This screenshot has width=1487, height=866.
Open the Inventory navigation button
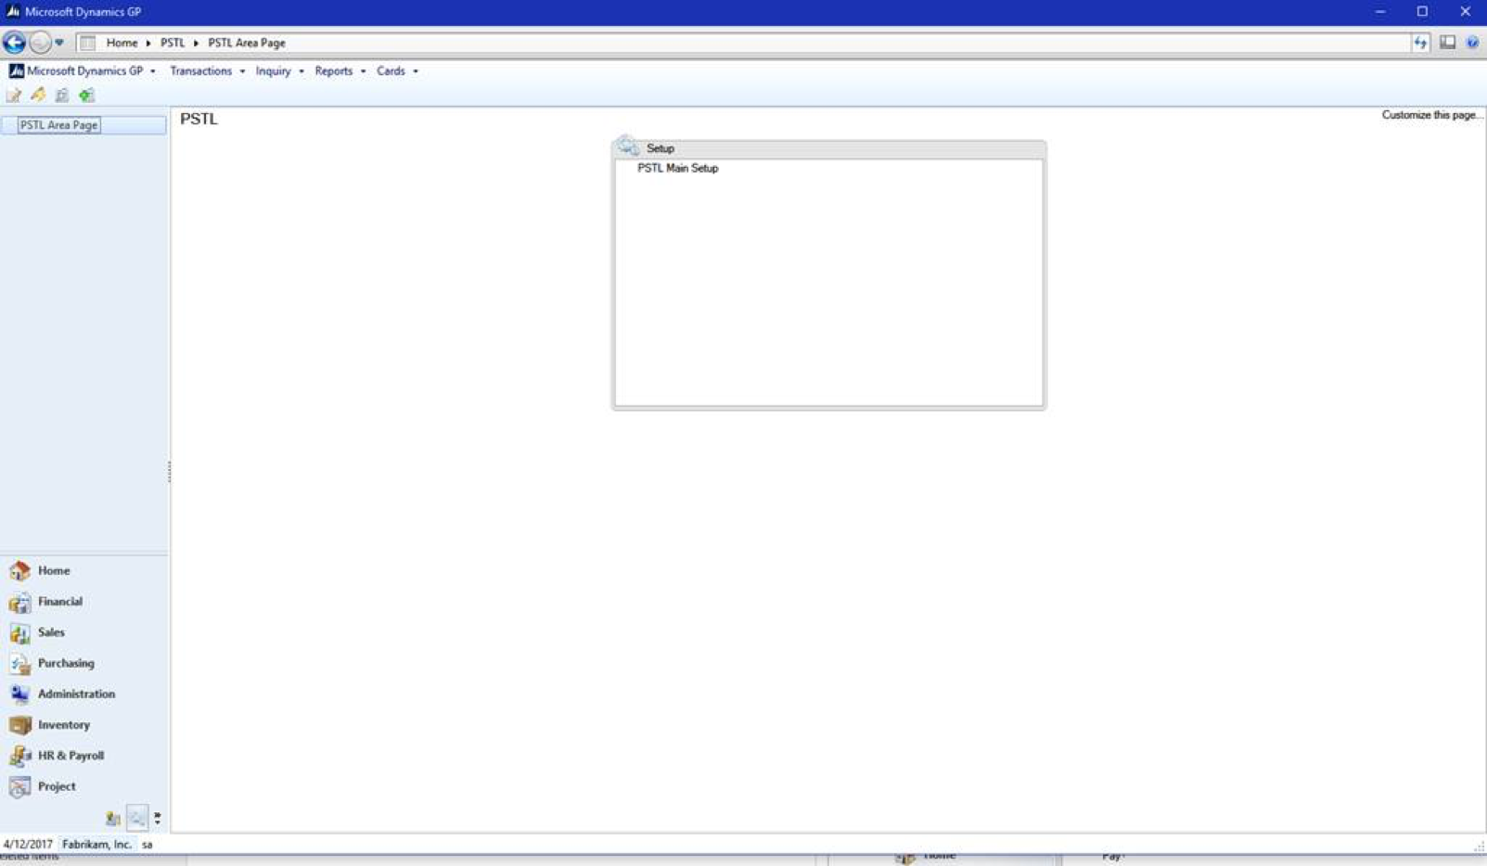pyautogui.click(x=83, y=724)
